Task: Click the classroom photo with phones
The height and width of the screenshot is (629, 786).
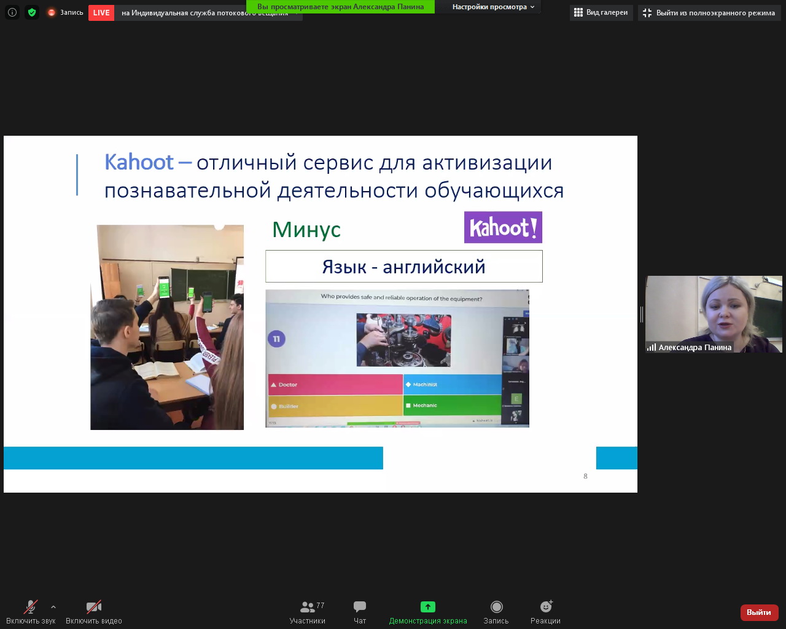Action: tap(167, 327)
